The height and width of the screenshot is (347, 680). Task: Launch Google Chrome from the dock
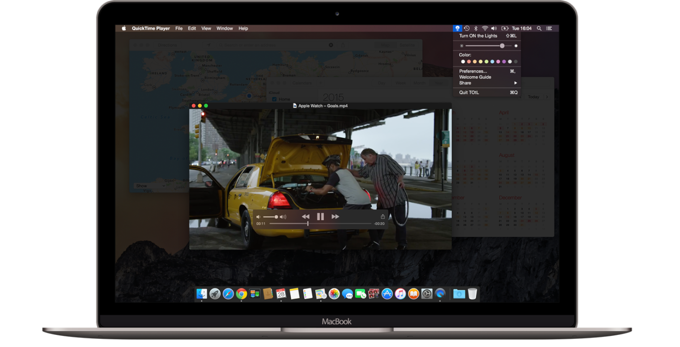pyautogui.click(x=242, y=294)
